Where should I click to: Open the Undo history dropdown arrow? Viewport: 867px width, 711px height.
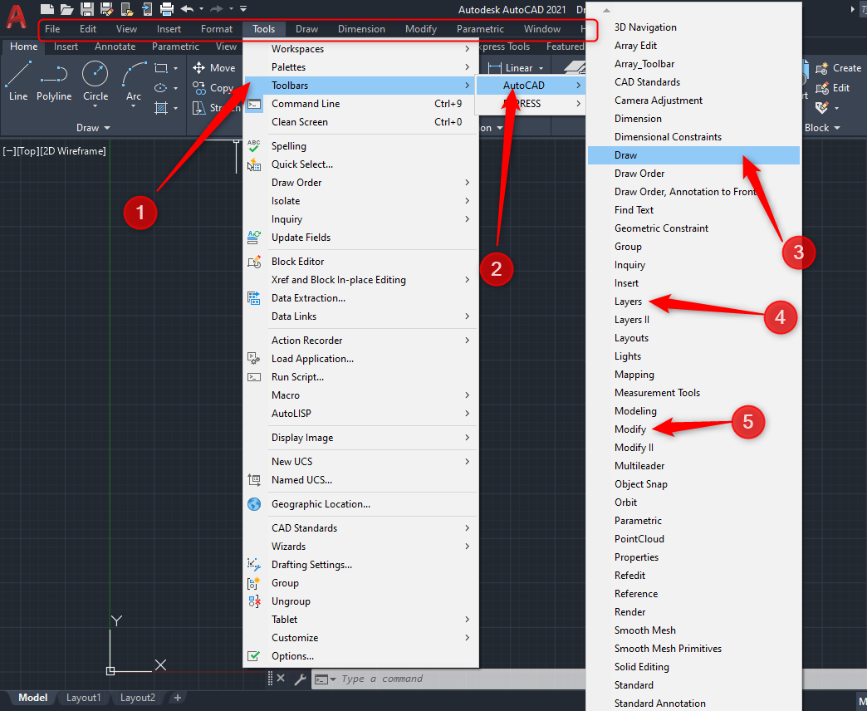[x=201, y=9]
